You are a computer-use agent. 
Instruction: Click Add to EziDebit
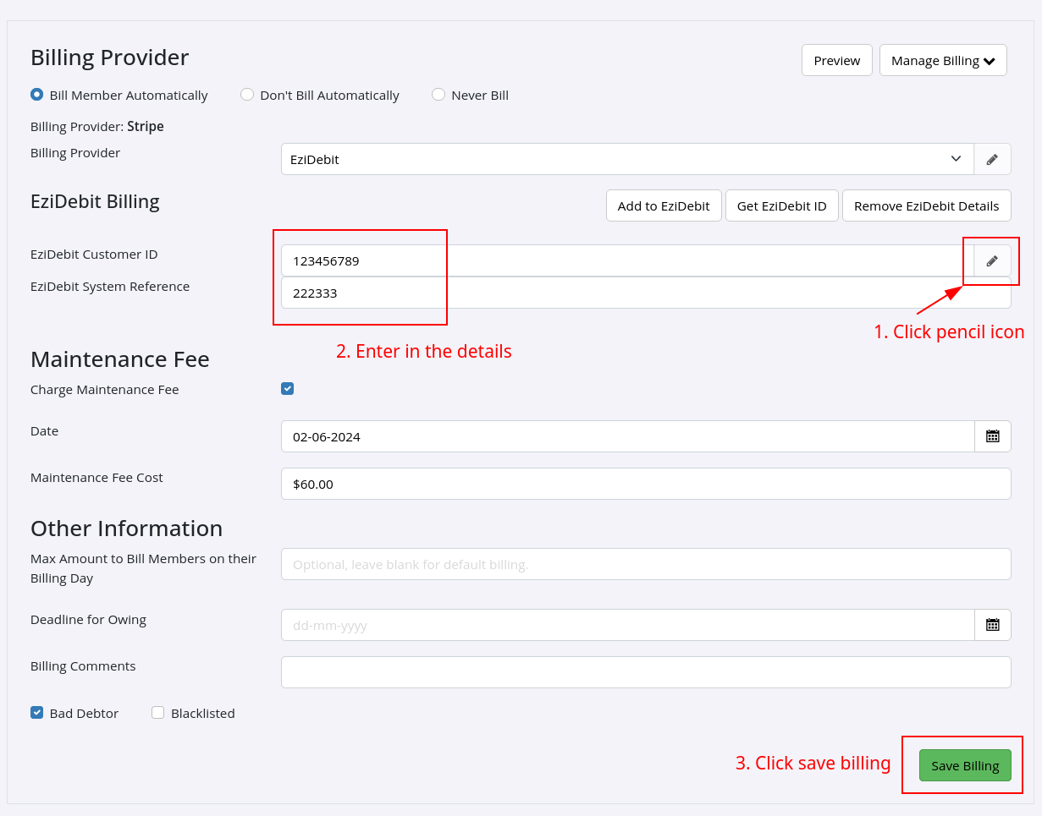click(664, 205)
